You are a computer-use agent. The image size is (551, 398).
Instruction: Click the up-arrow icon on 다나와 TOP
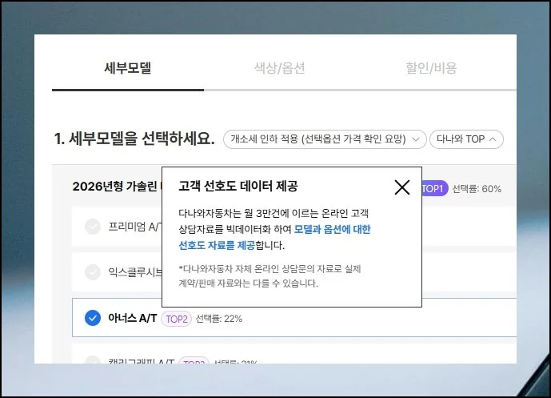point(493,139)
